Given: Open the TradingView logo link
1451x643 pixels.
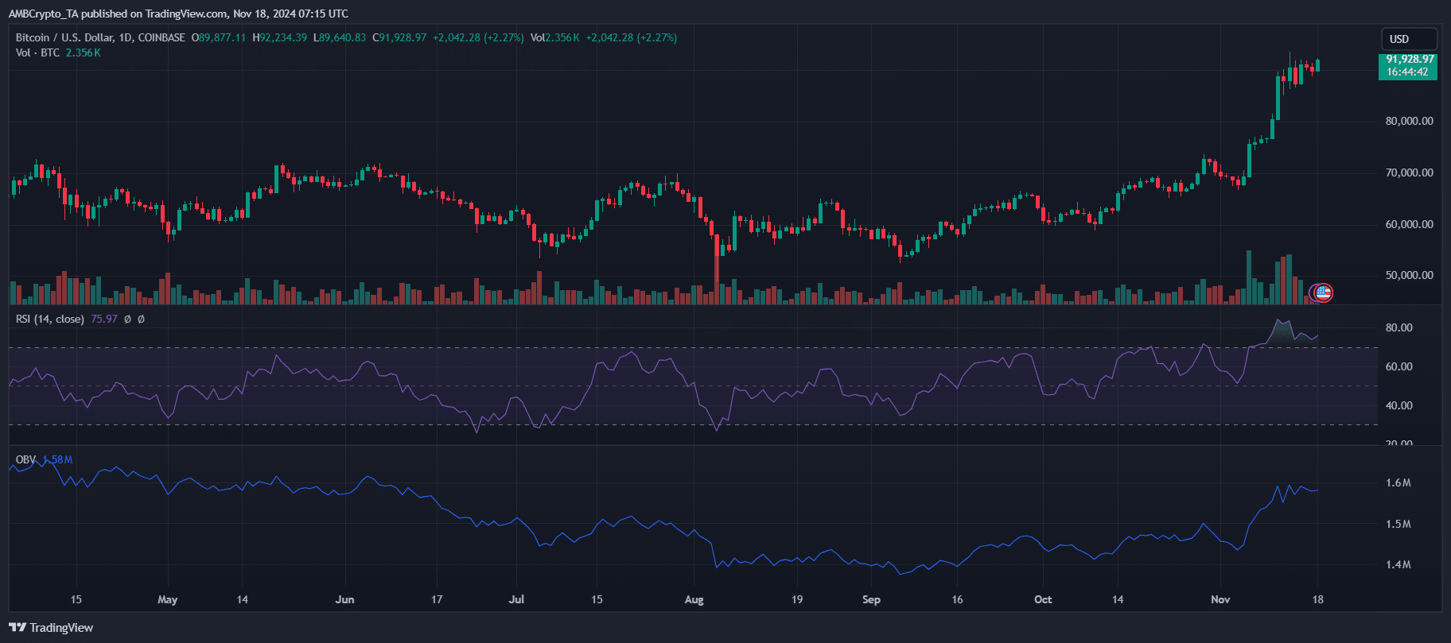Looking at the screenshot, I should pos(51,628).
